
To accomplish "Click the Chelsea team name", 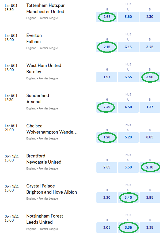I will (x=34, y=126).
